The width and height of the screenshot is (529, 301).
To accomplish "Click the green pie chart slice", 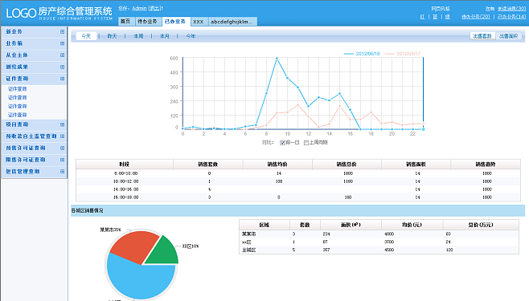I will (x=164, y=253).
